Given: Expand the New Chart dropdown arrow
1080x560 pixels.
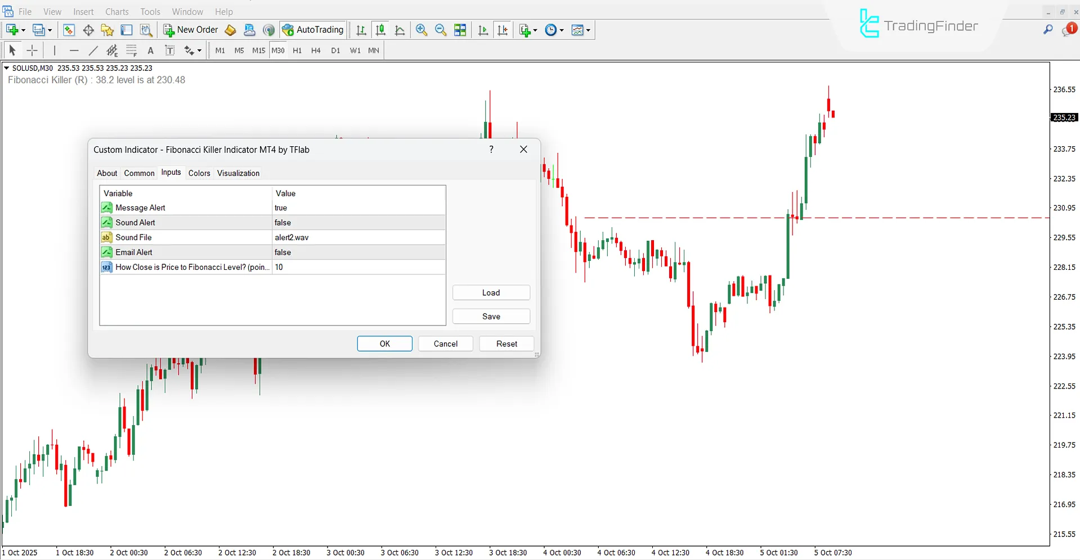Looking at the screenshot, I should pos(22,30).
